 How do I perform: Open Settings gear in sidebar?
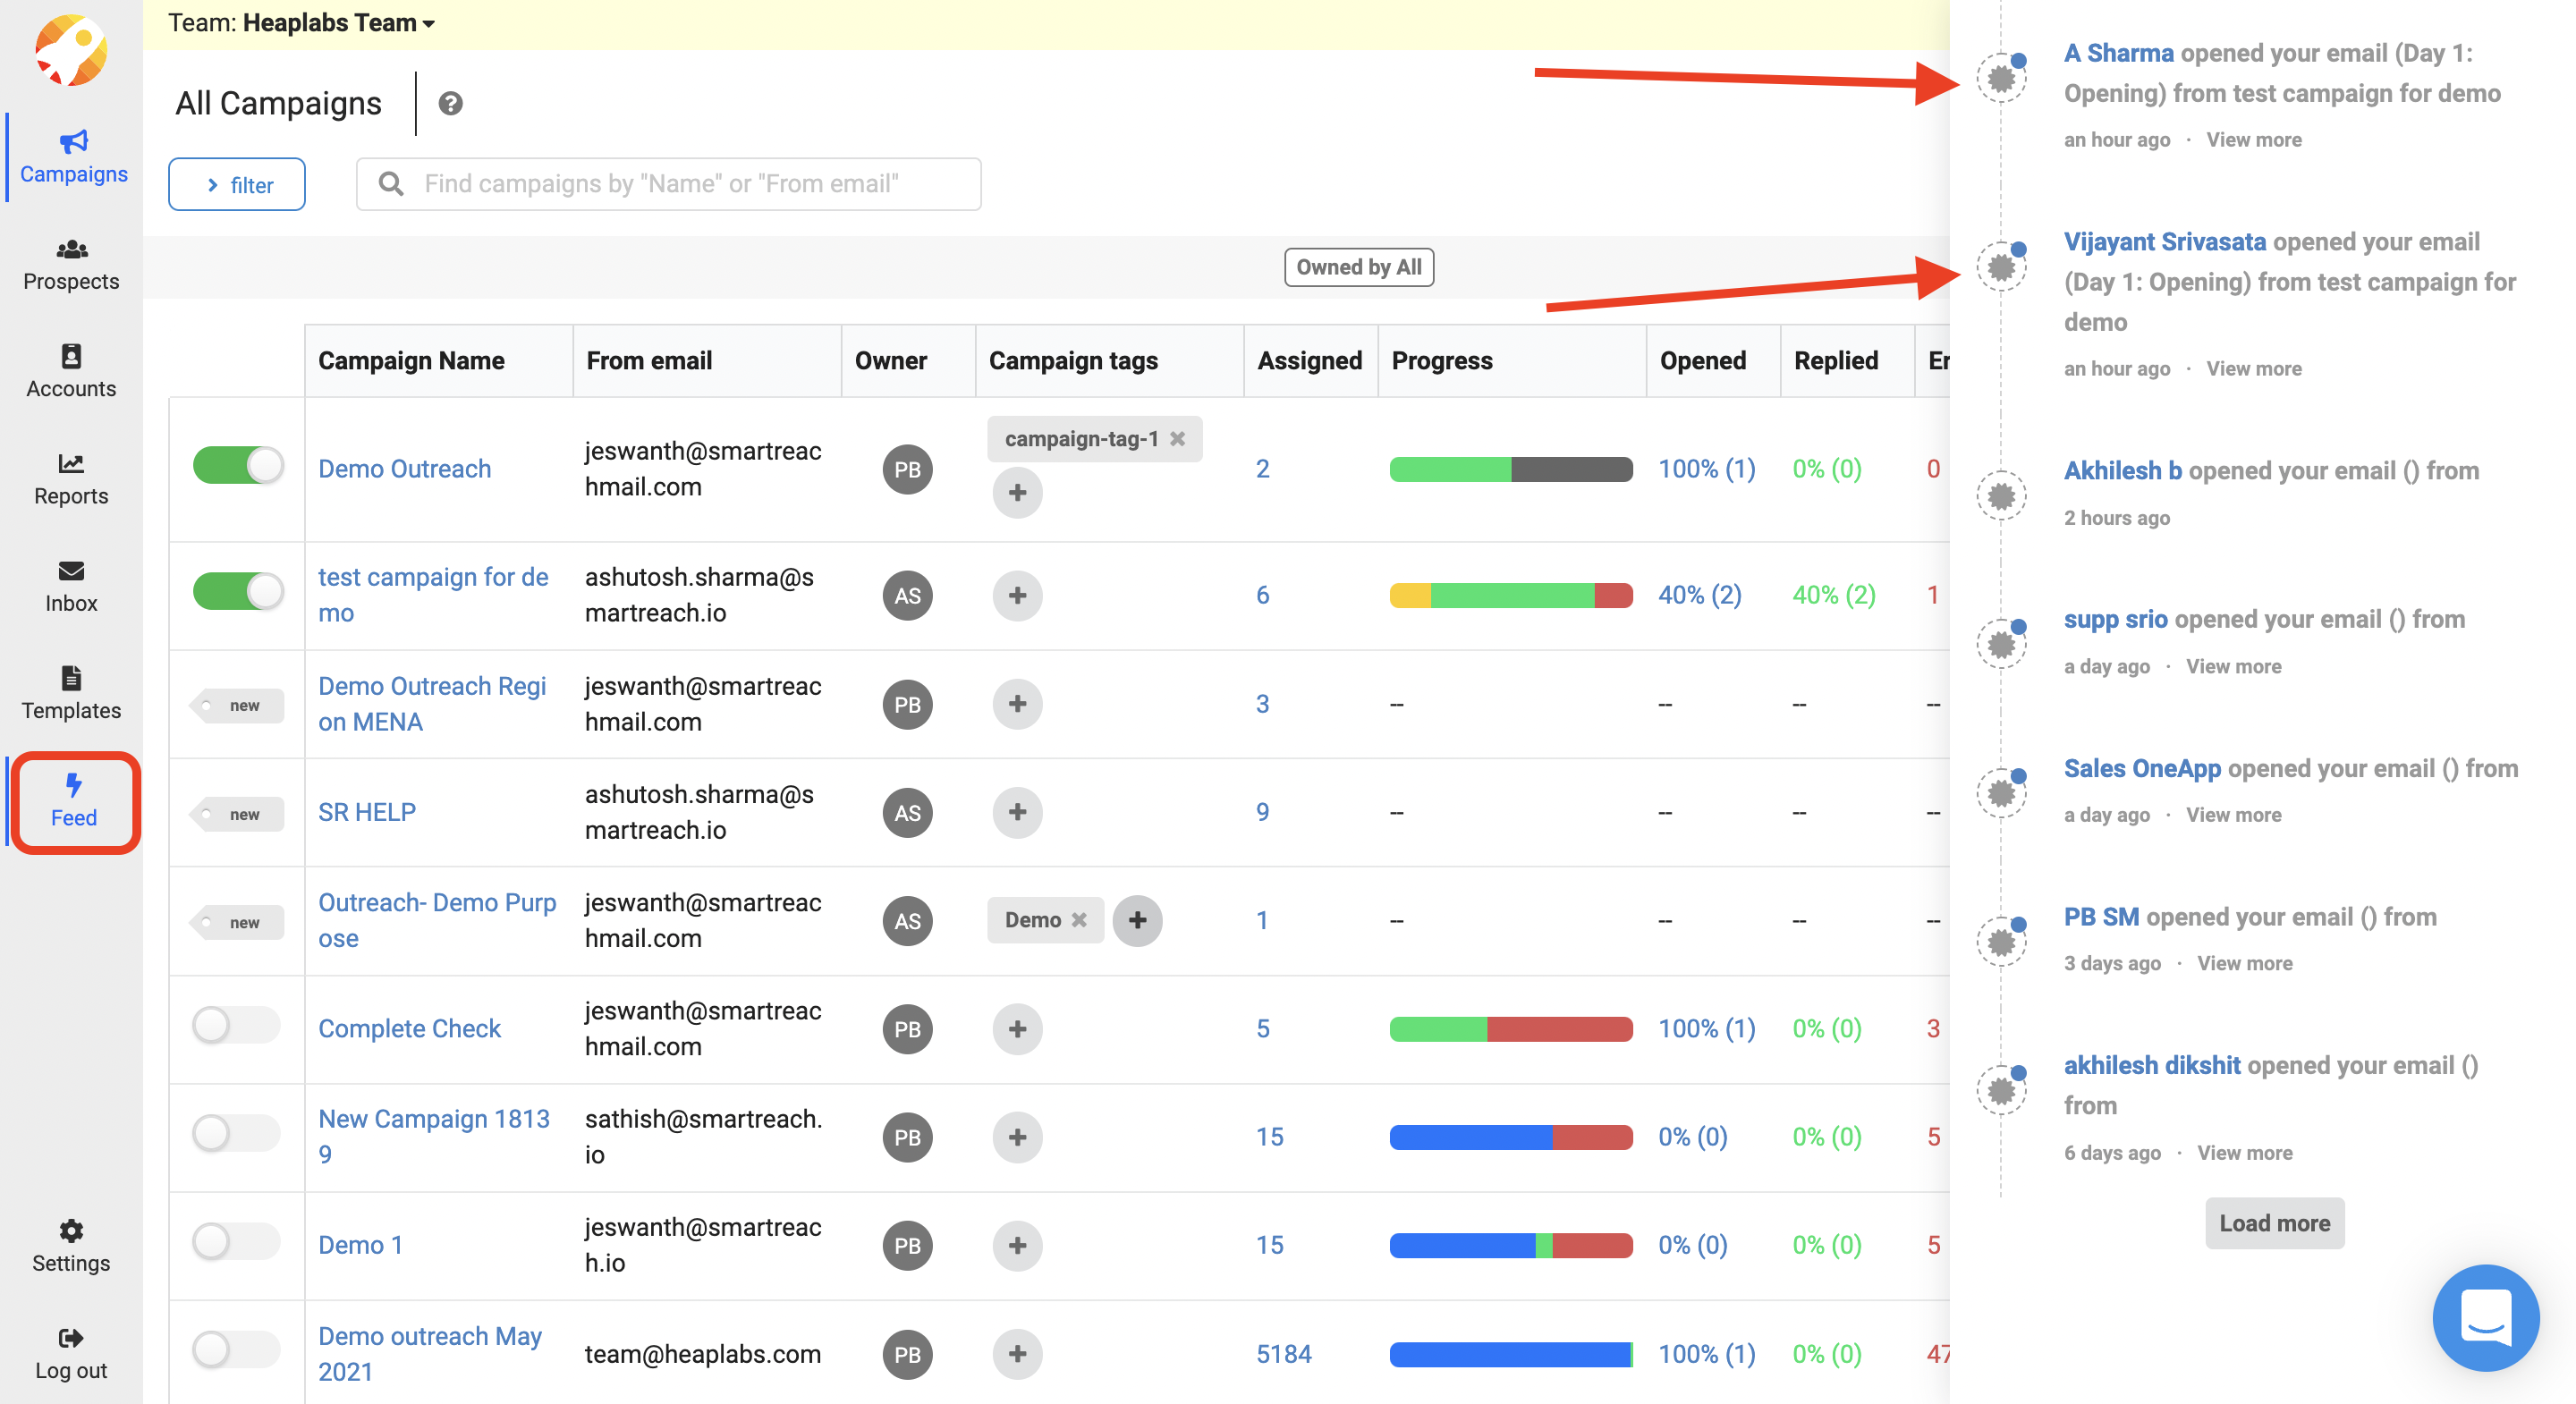tap(71, 1231)
